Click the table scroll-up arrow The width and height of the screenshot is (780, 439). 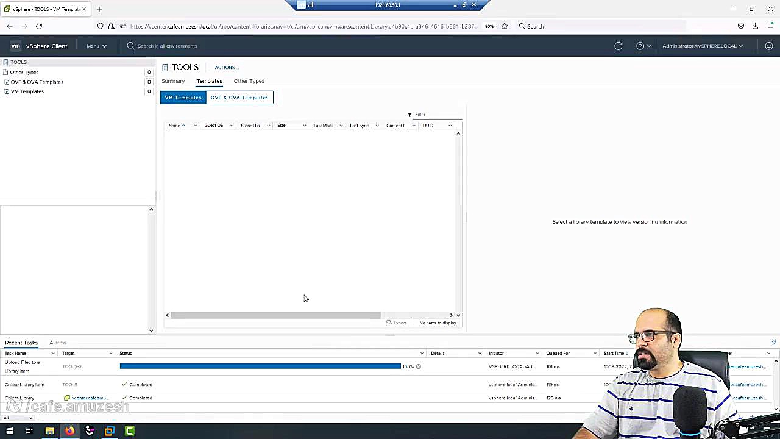click(458, 134)
